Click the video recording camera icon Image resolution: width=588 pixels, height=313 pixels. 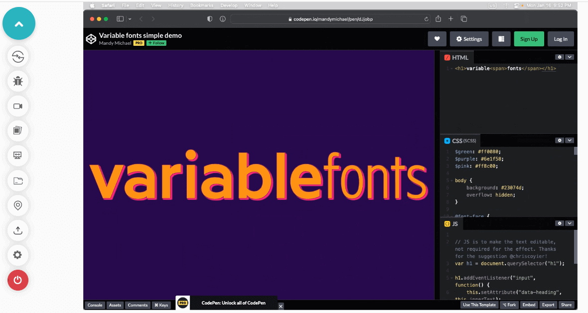tap(18, 106)
